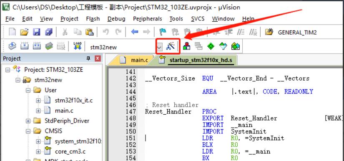The height and width of the screenshot is (161, 344).
Task: Expand the system_stm32f10 file node
Action: (x=38, y=141)
